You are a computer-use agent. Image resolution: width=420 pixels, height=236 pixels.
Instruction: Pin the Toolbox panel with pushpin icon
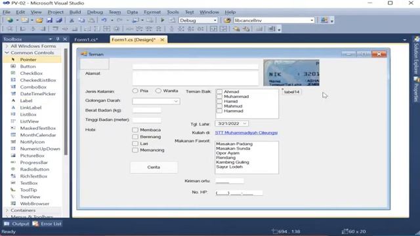58,39
